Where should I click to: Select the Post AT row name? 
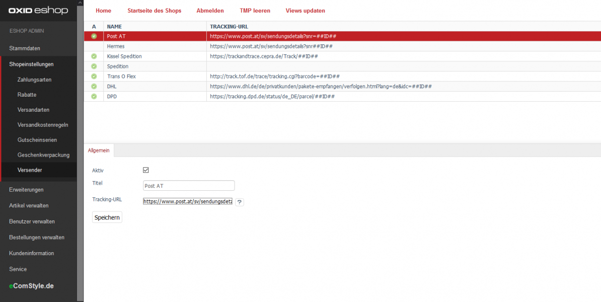point(116,36)
